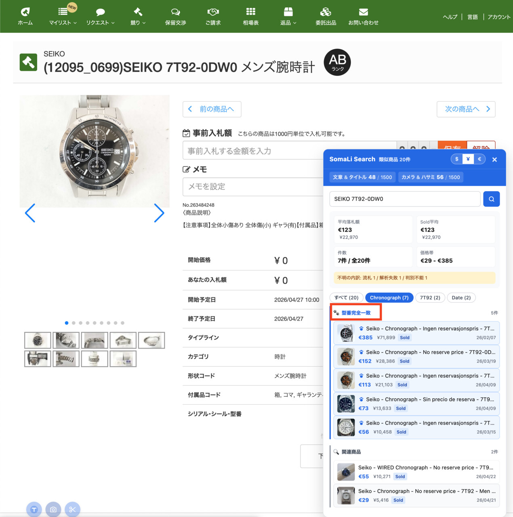Click the No.263484248 item number
This screenshot has height=517, width=513.
click(x=198, y=205)
